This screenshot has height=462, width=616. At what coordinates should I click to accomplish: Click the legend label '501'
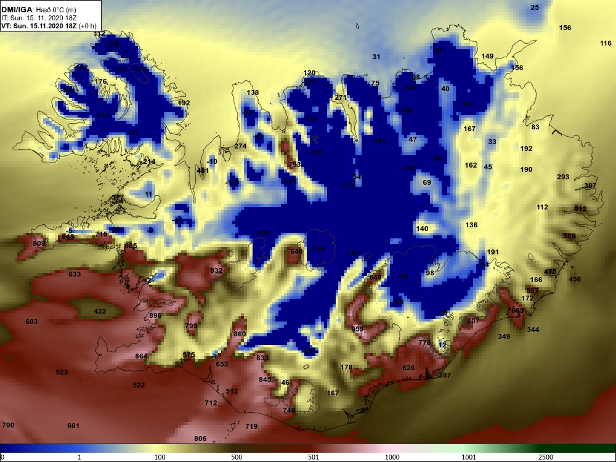point(313,457)
